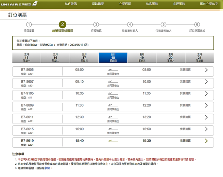This screenshot has width=223, height=177.
Task: Click step 1 circle 行程搜尋
Action: coord(29,25)
